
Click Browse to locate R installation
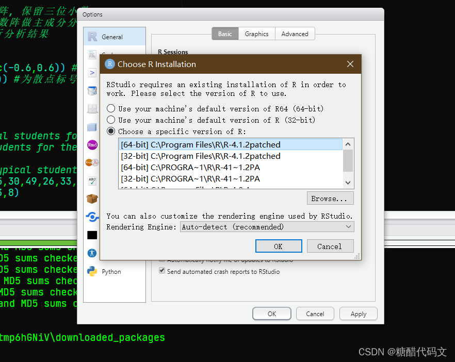click(330, 199)
